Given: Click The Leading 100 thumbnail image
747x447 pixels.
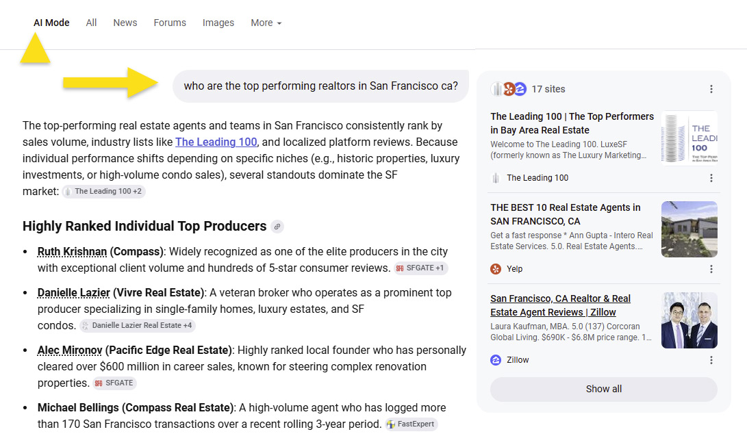Looking at the screenshot, I should point(689,138).
